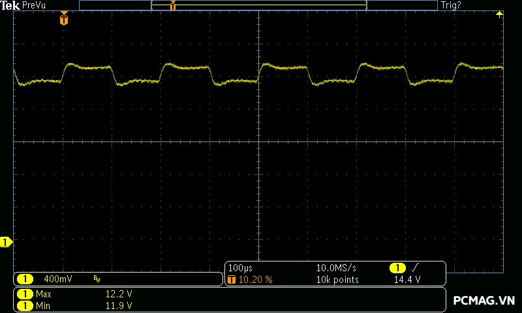This screenshot has height=313, width=522.
Task: Select the channel 1 badge beside 400mV
Action: (24, 279)
